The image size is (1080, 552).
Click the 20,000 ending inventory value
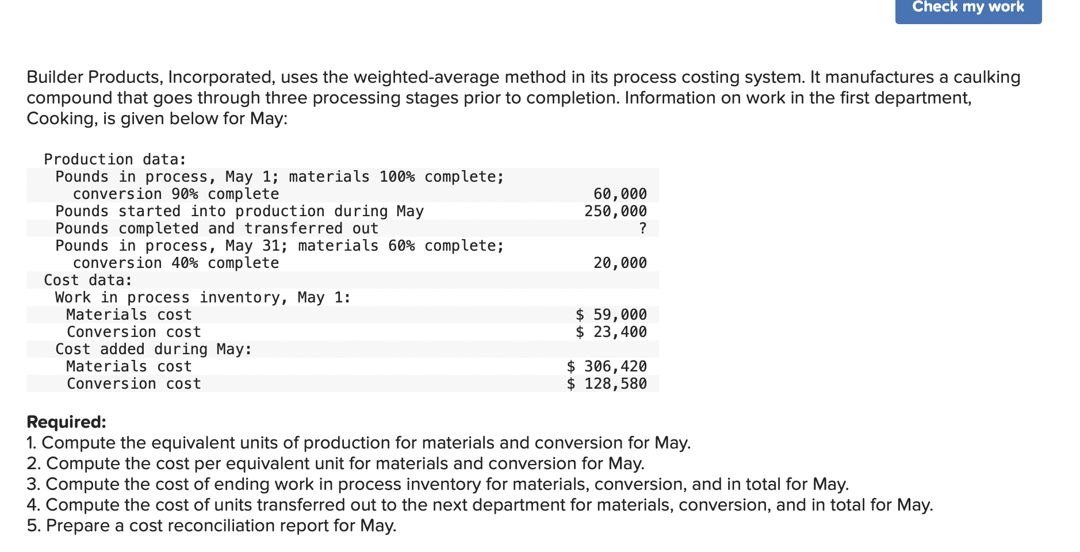click(x=620, y=263)
